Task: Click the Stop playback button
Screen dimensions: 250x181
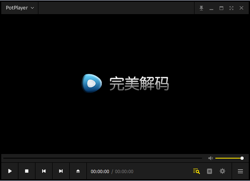Action: [x=27, y=171]
